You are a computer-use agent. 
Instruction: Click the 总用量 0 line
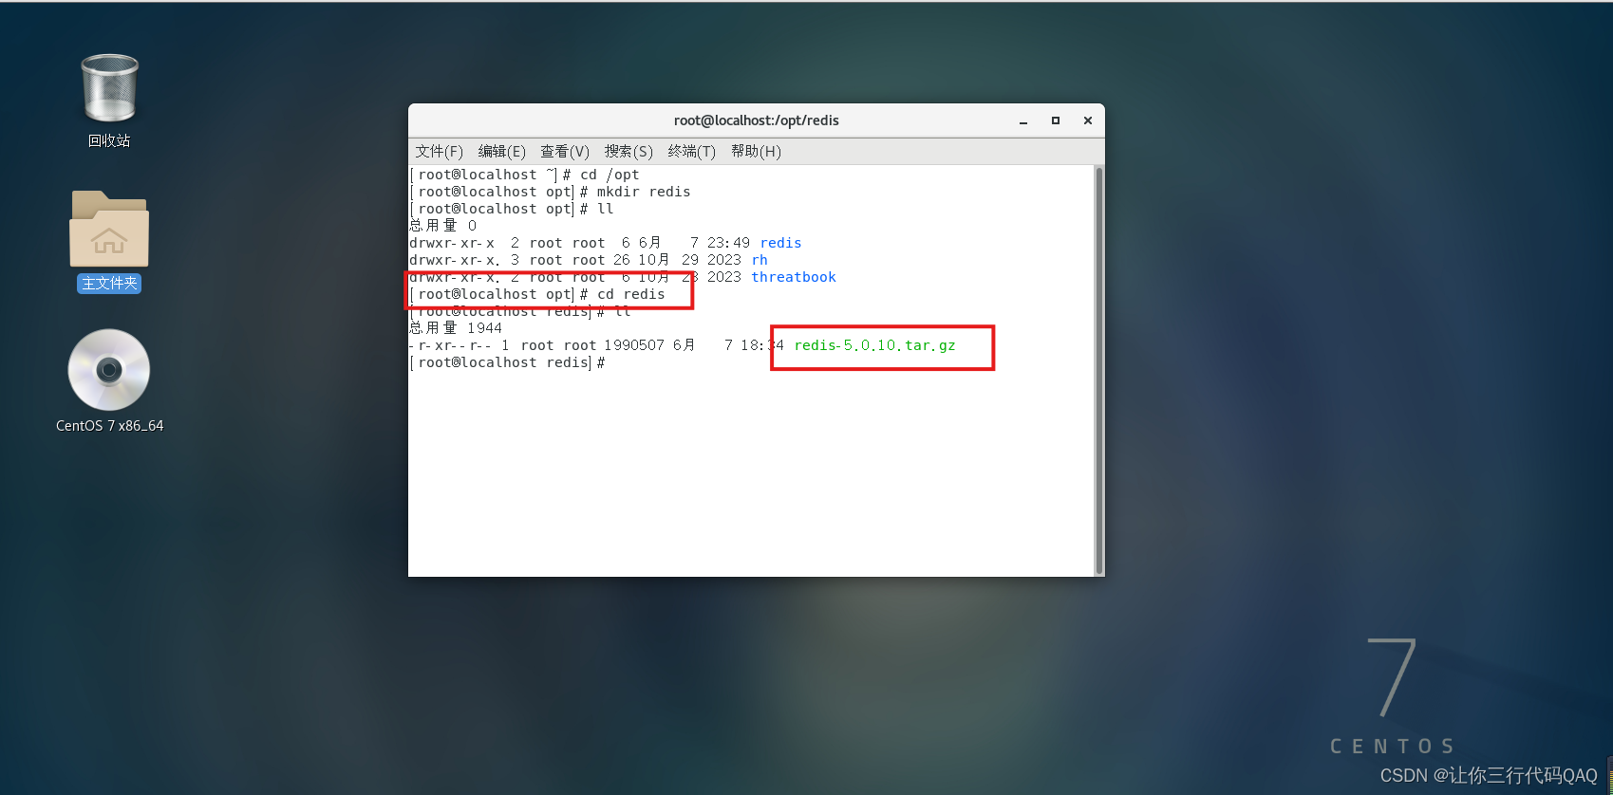point(443,226)
